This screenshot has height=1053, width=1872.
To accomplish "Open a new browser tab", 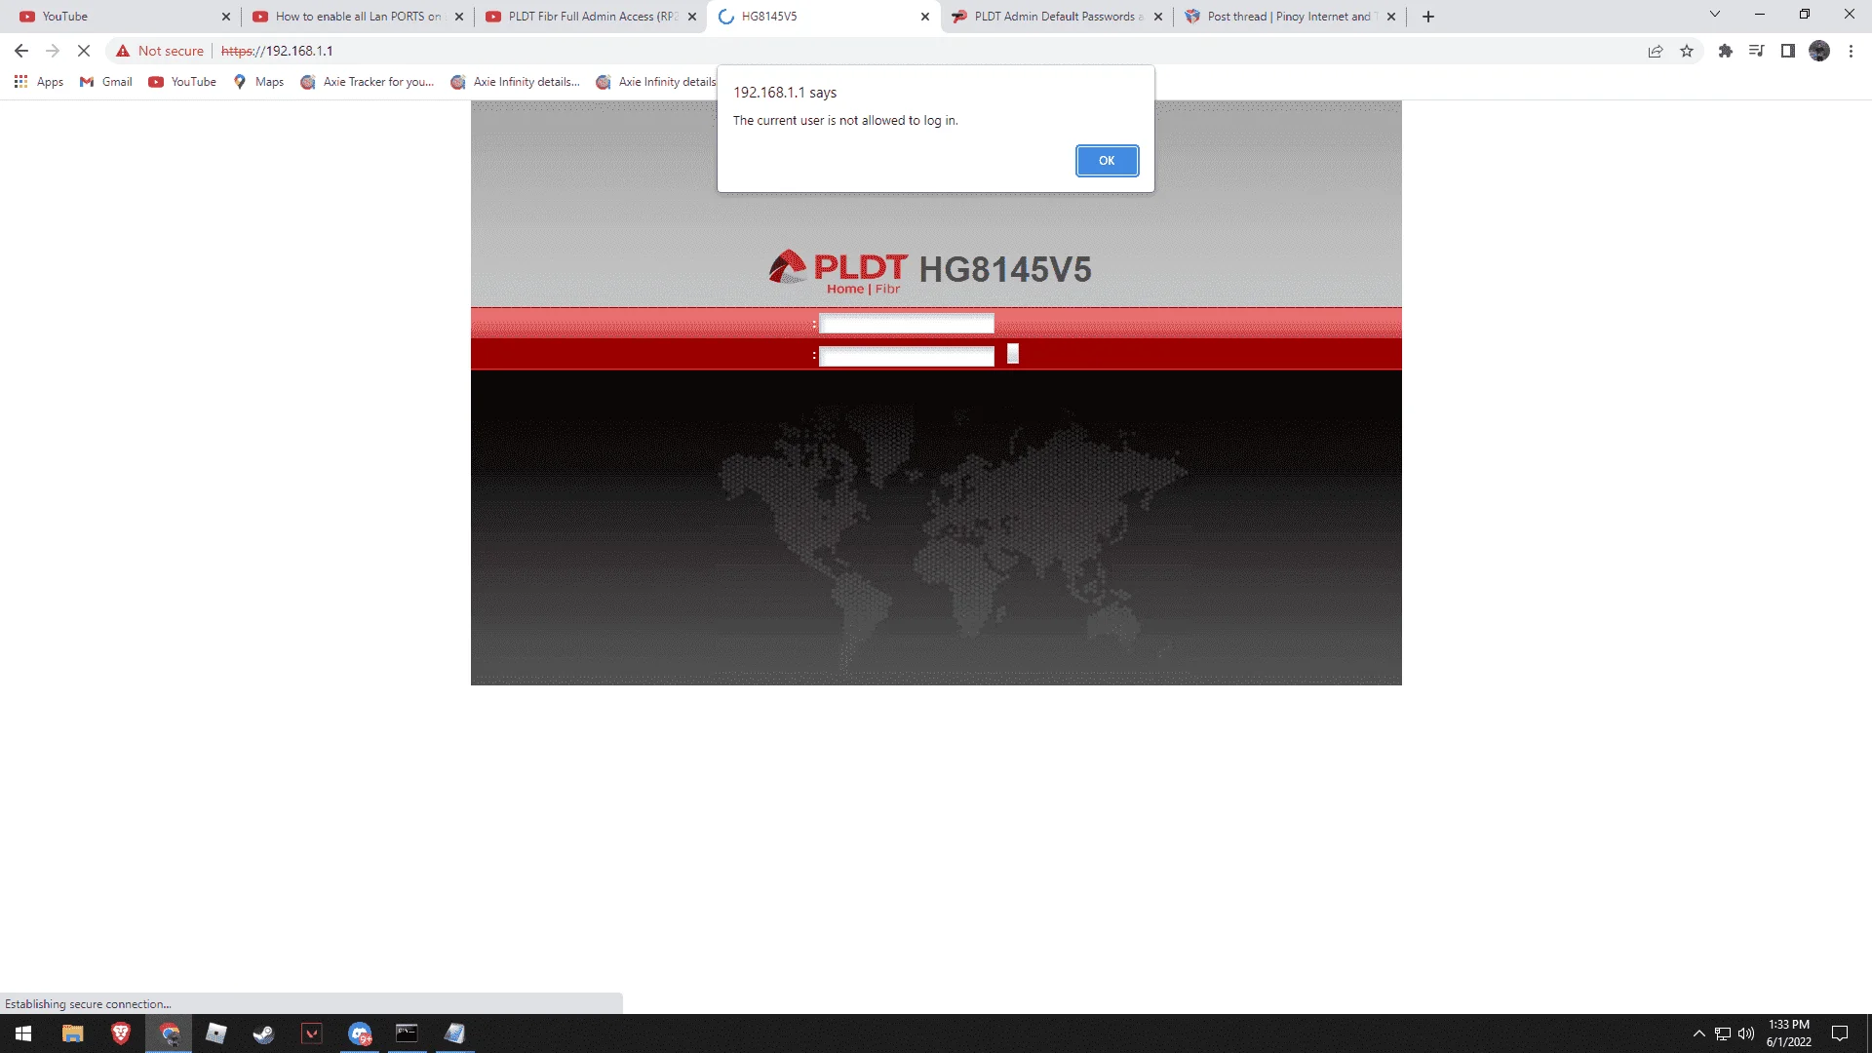I will click(1428, 17).
